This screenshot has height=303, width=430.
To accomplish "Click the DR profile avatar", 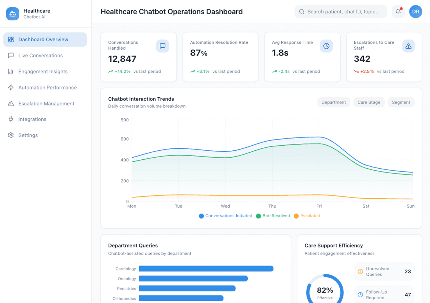I will [415, 12].
